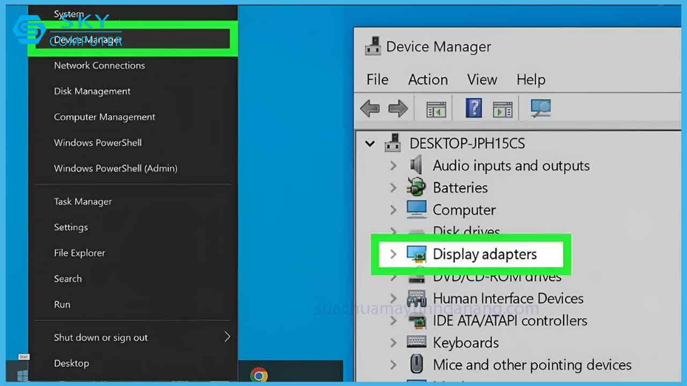This screenshot has height=386, width=687.
Task: Expand the Computer node
Action: (x=393, y=210)
